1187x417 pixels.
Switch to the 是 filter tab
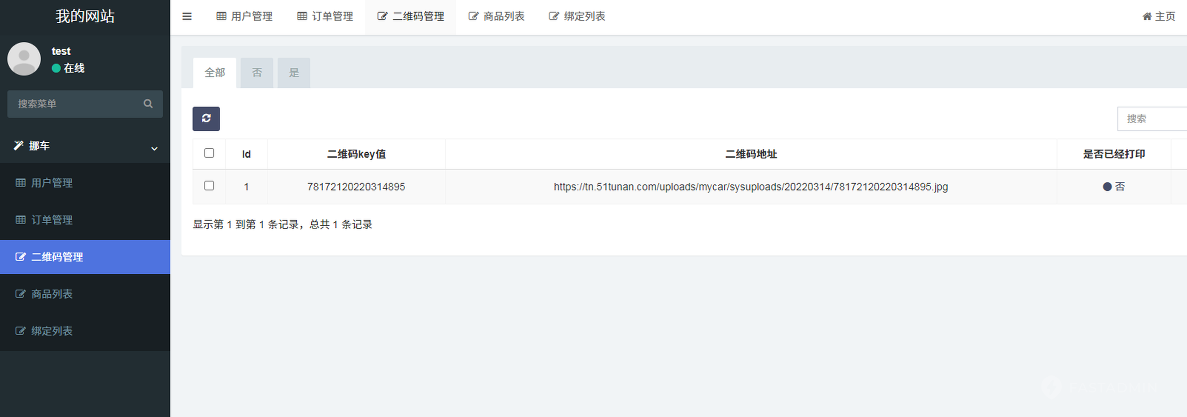coord(294,73)
